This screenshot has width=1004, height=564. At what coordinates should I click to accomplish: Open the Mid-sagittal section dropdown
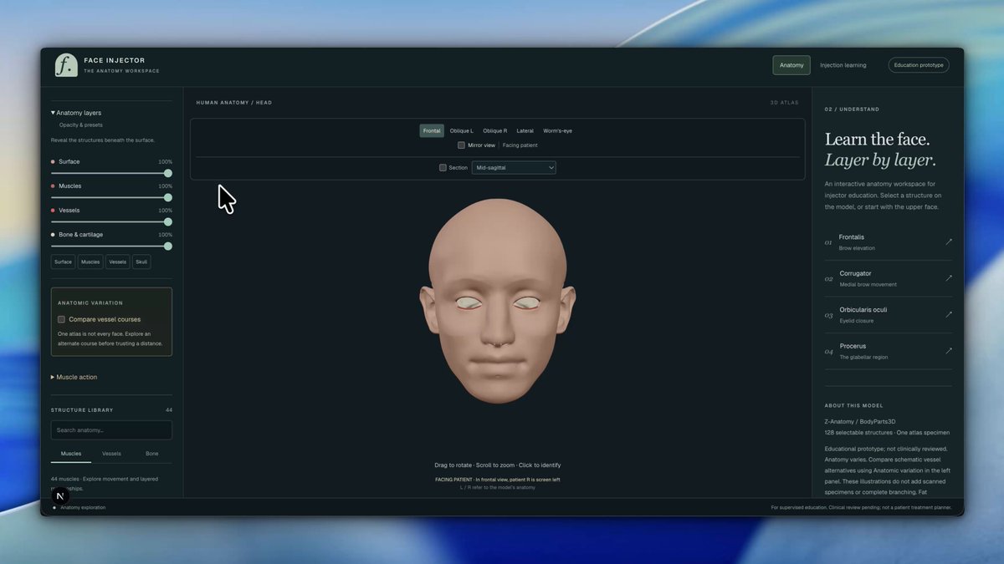pyautogui.click(x=514, y=168)
